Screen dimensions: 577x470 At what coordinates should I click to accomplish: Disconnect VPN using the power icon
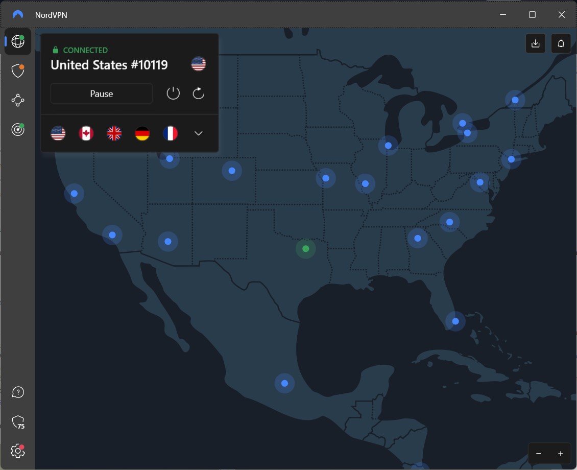pyautogui.click(x=173, y=93)
